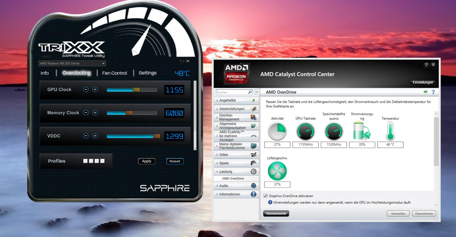Click the Angeheftet pin icon

(254, 100)
